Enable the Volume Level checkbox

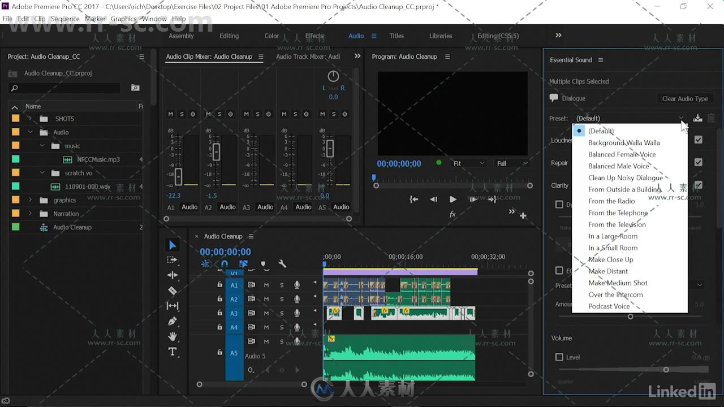tap(559, 357)
